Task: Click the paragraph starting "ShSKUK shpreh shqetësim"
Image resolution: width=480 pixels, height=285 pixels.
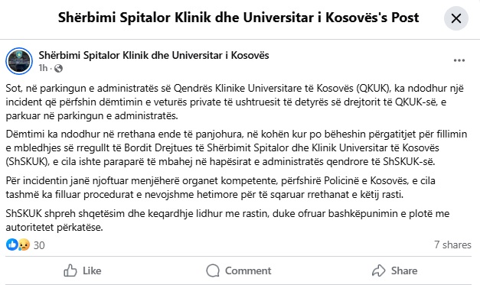Action: (x=227, y=220)
